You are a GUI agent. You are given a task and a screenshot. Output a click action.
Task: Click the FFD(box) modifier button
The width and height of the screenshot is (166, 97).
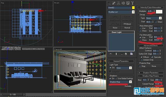click(x=127, y=24)
